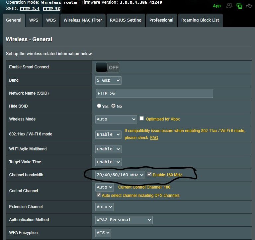
Task: Check the Optimized for Xbox checkbox
Action: pos(142,119)
